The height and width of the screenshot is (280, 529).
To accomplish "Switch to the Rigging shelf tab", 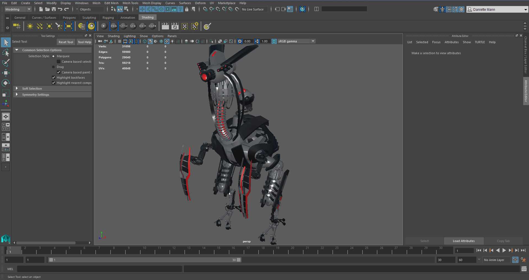I will pos(108,18).
